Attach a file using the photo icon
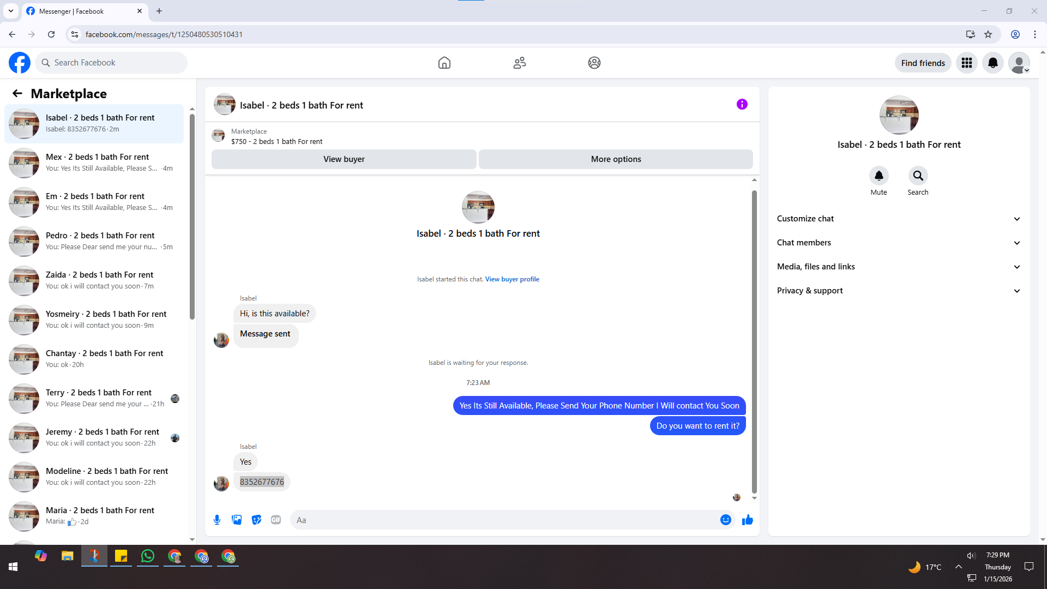Screen dimensions: 1047x589 tap(237, 520)
